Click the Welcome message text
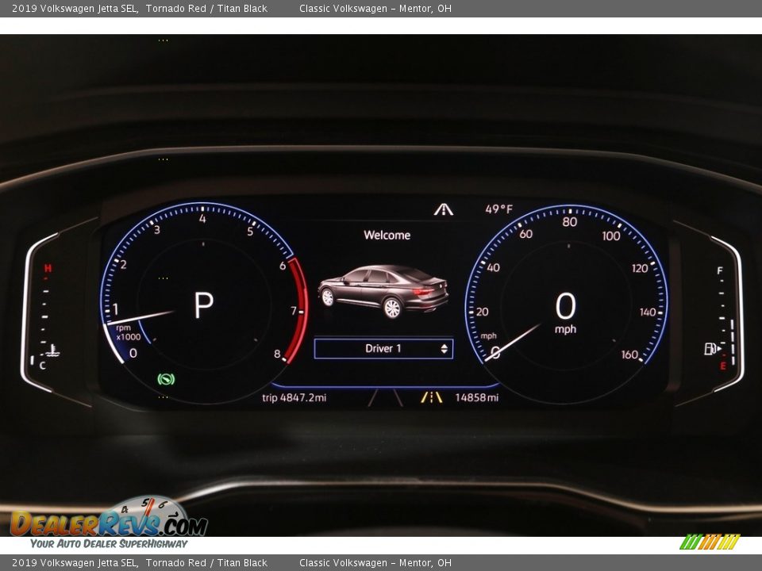Screen dimensions: 762x571 point(387,235)
